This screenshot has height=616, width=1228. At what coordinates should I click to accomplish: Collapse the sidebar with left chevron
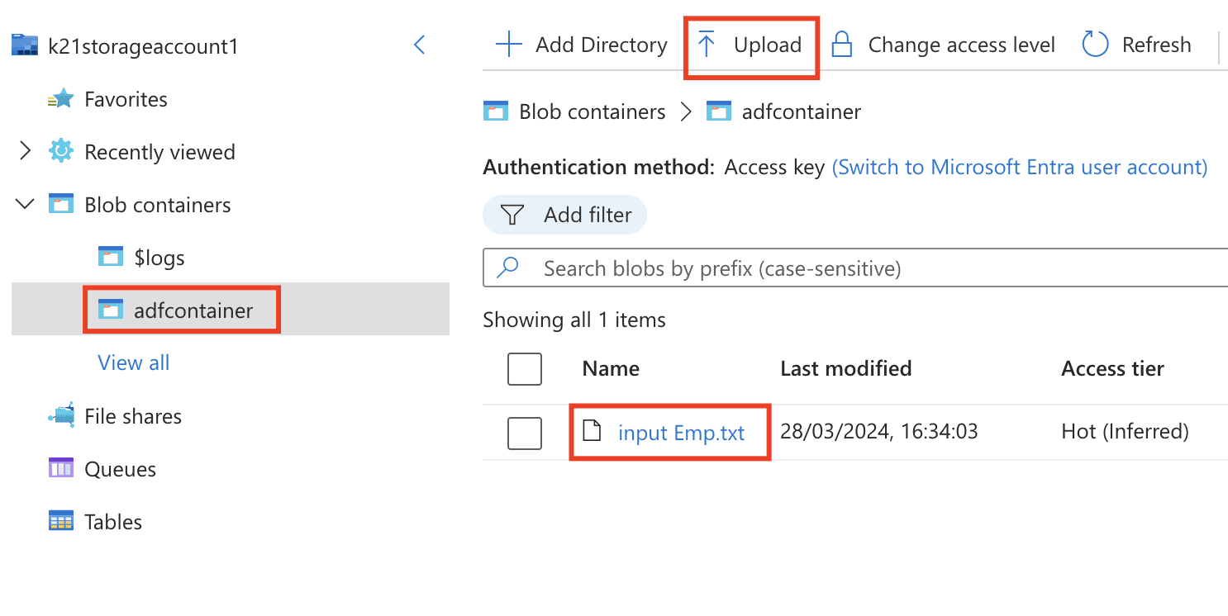[x=420, y=45]
